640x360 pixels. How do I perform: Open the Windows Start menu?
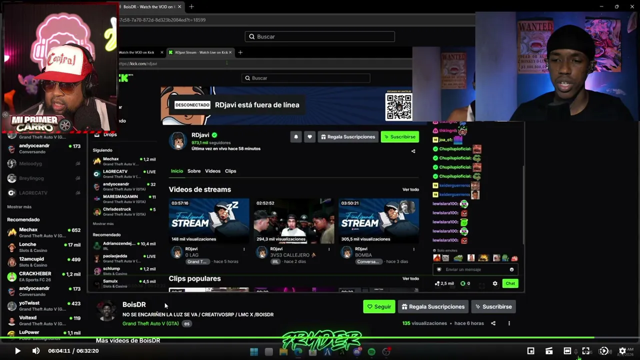254,352
